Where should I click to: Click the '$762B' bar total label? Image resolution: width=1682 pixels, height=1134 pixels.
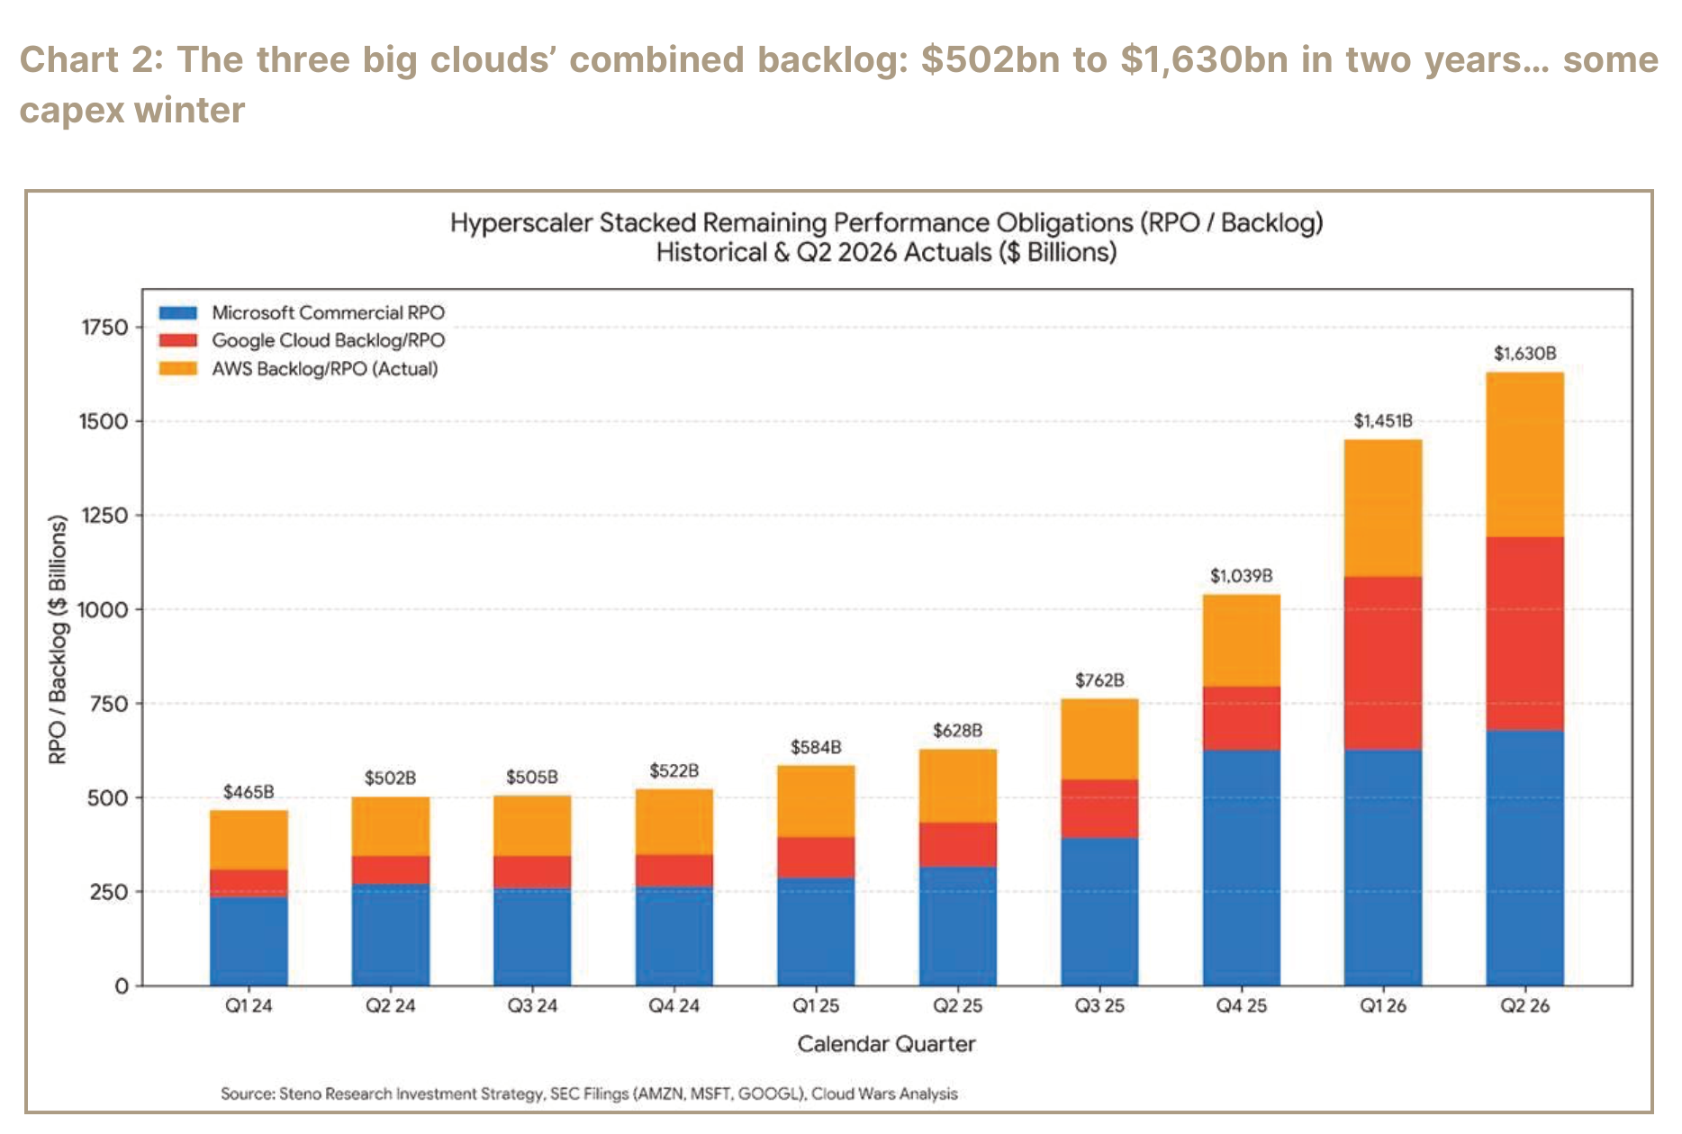tap(1099, 680)
